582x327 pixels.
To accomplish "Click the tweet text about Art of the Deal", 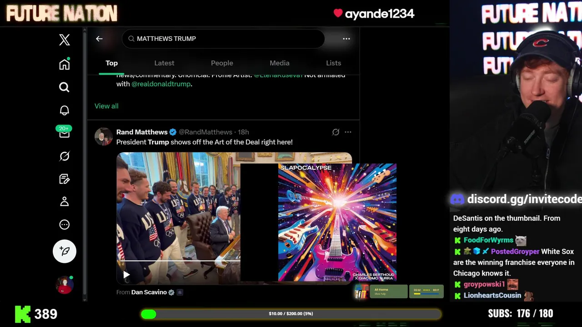I will point(205,142).
